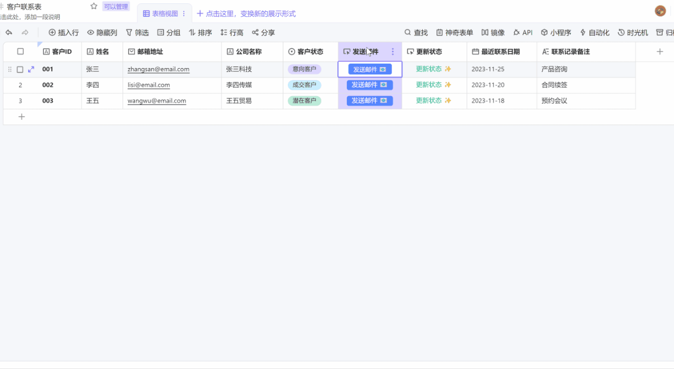Open the API options
The width and height of the screenshot is (674, 369).
pos(523,32)
